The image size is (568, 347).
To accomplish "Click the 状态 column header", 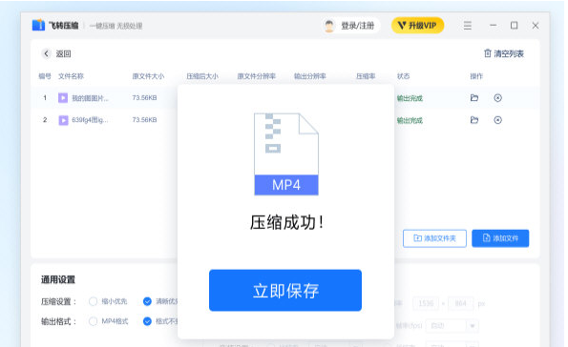I will click(x=403, y=76).
